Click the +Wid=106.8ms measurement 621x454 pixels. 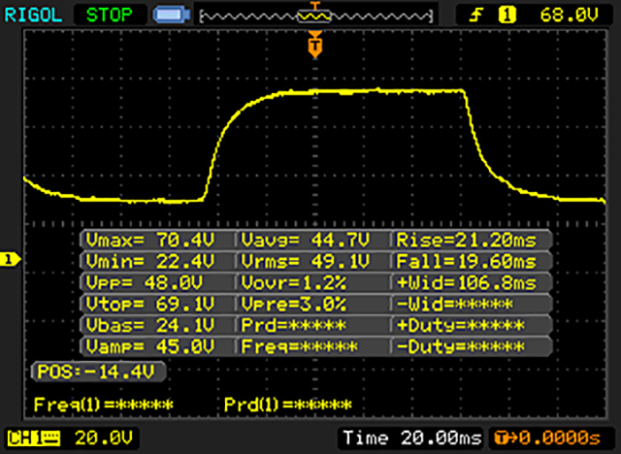pyautogui.click(x=467, y=282)
